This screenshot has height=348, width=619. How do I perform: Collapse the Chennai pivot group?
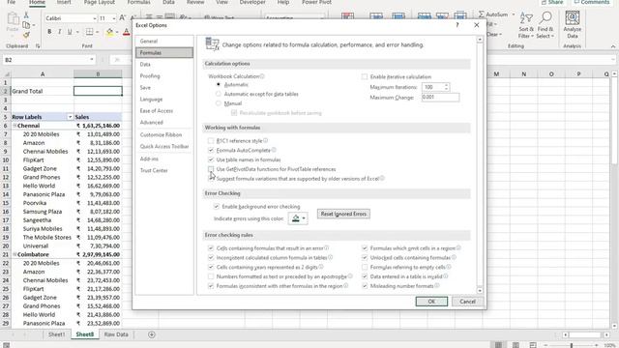[15, 126]
